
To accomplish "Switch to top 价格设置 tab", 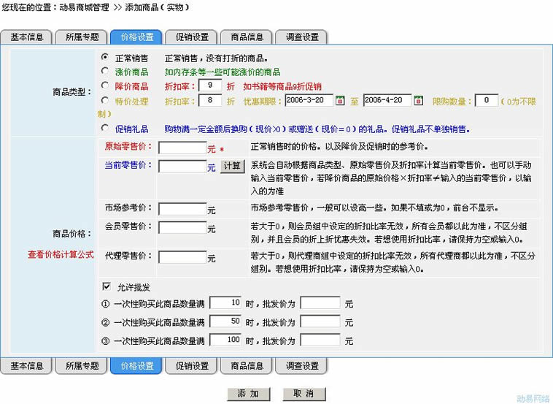I will [136, 37].
